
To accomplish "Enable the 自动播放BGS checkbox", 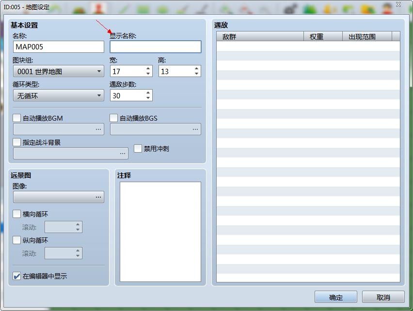I will click(x=114, y=118).
